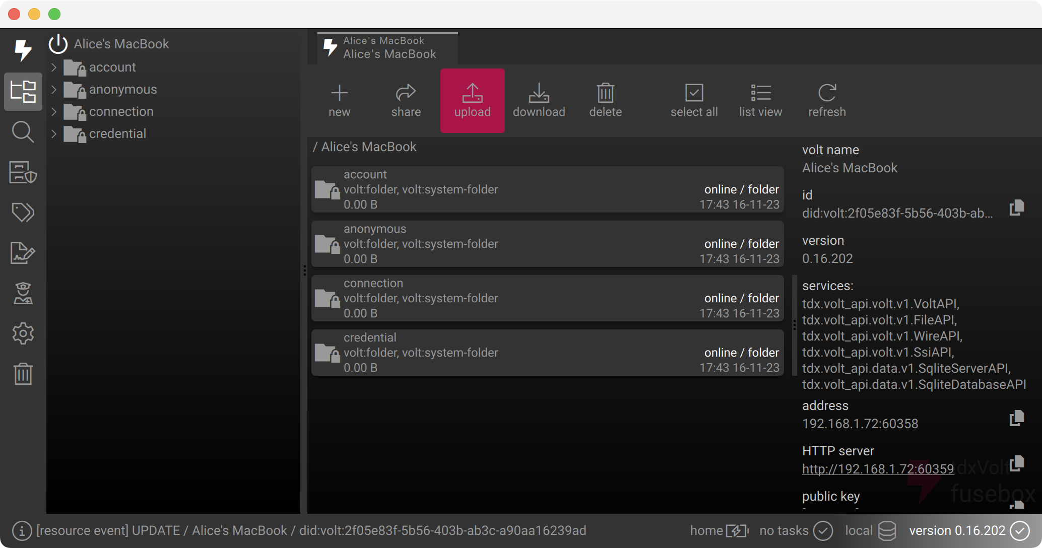The height and width of the screenshot is (548, 1042).
Task: Open the policy shield sidebar icon
Action: click(23, 172)
